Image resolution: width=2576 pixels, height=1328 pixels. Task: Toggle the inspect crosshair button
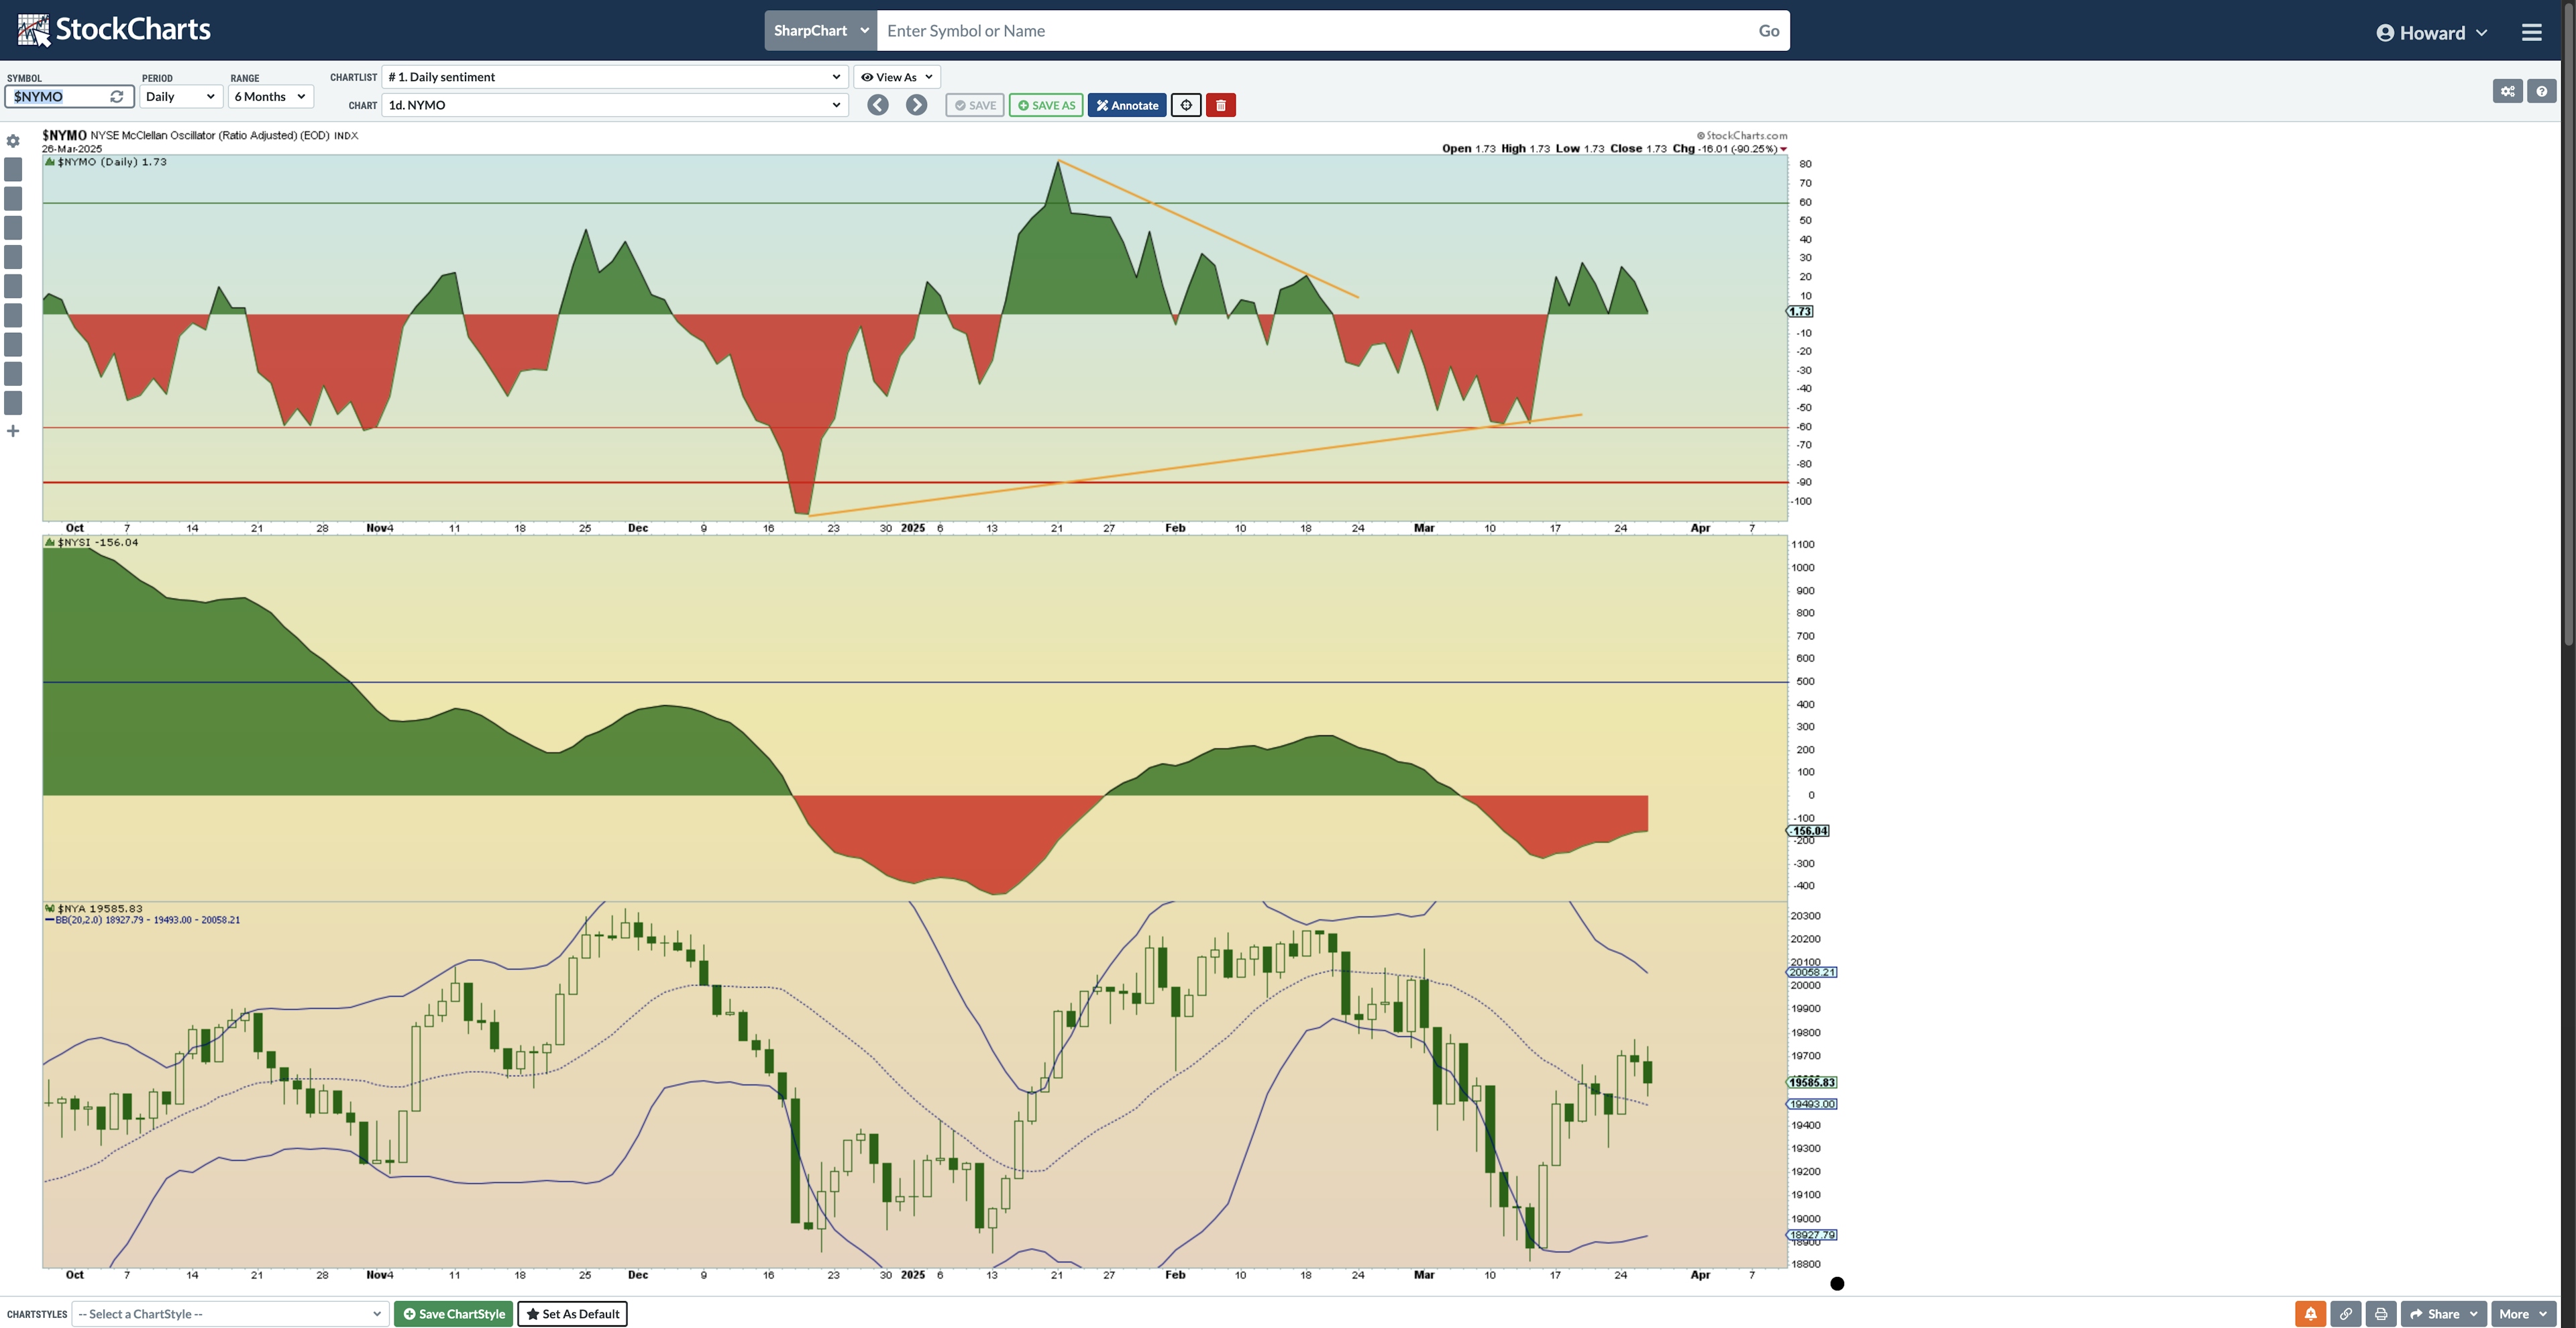coord(1185,105)
